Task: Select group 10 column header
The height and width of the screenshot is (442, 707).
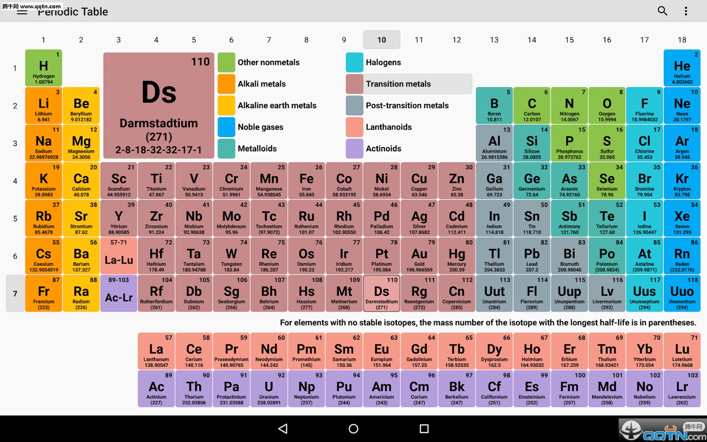Action: pos(381,40)
